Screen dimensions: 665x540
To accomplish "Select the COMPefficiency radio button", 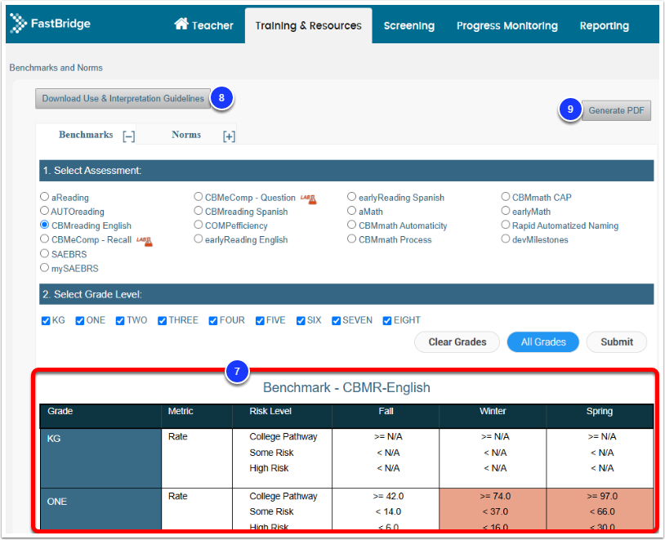I will click(198, 225).
